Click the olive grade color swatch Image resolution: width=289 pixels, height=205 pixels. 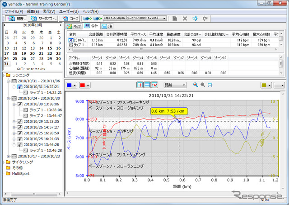[x=264, y=85]
